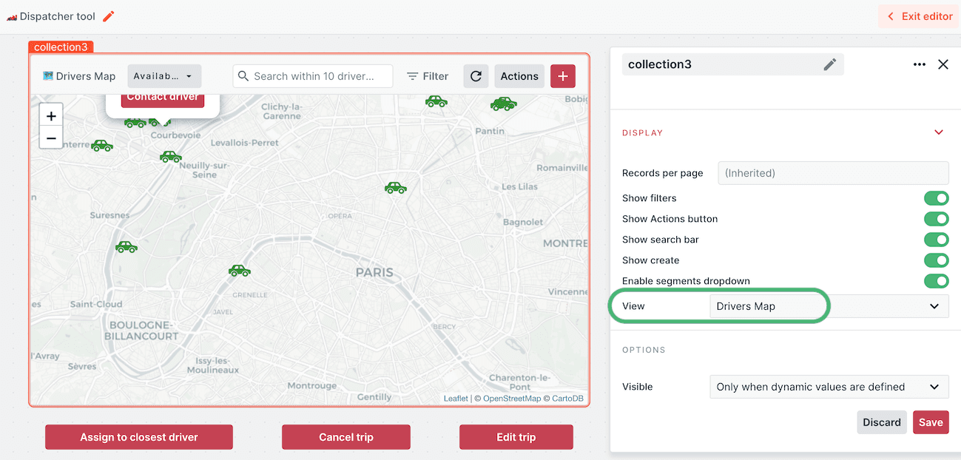961x460 pixels.
Task: Open the CartoDB attribution link
Action: 568,399
